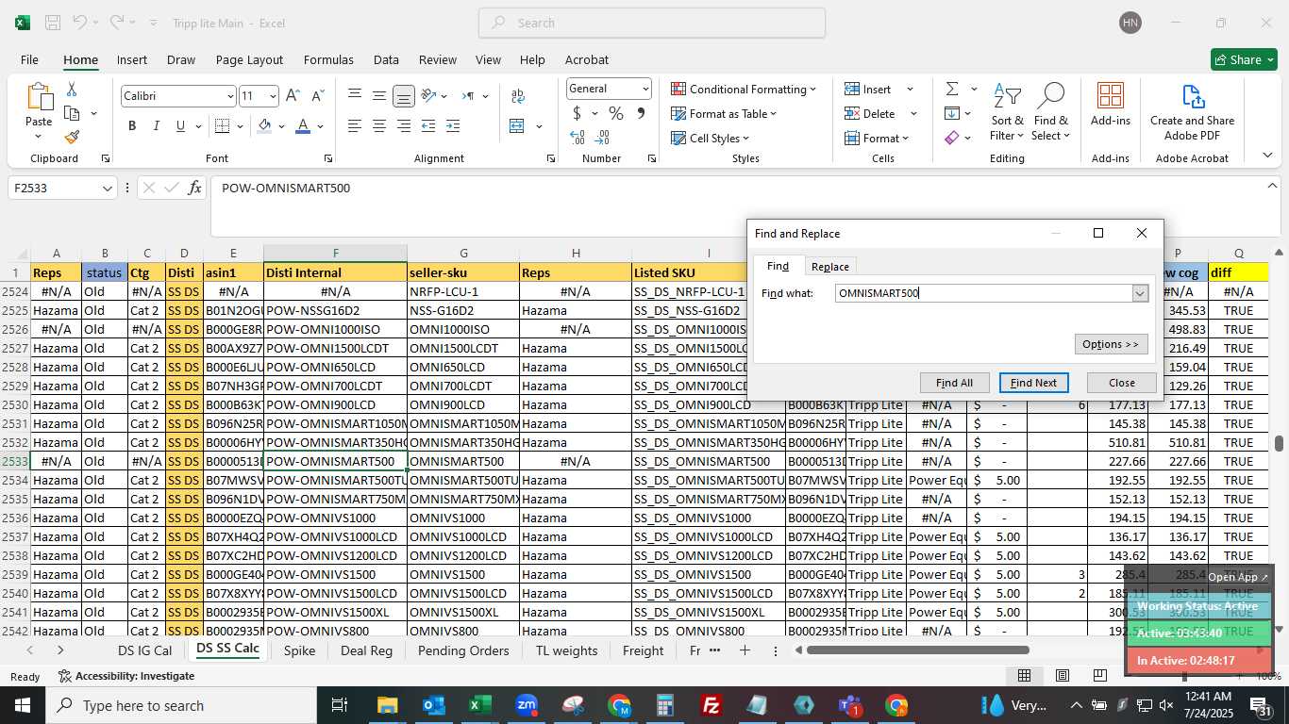Toggle Underline formatting
Screen dimensions: 1289x724
coord(180,126)
